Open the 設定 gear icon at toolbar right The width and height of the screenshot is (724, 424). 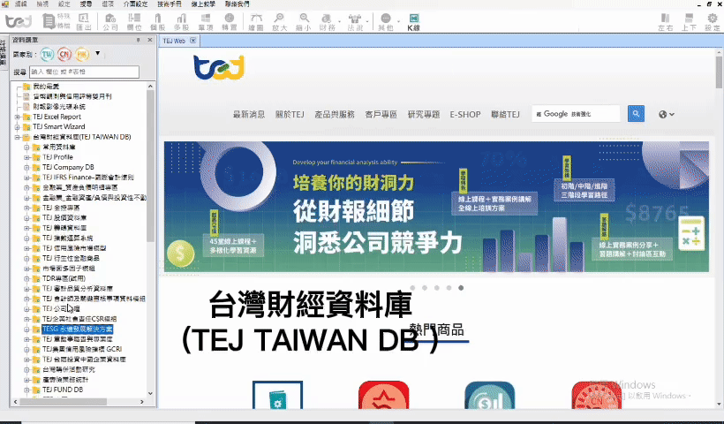(712, 22)
